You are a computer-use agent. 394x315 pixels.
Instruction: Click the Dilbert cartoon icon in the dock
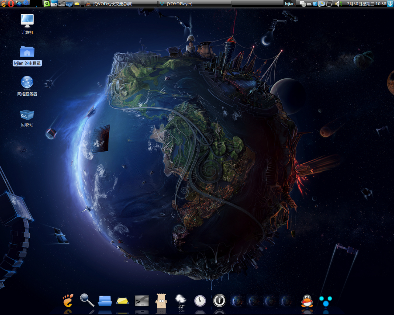[x=161, y=300]
